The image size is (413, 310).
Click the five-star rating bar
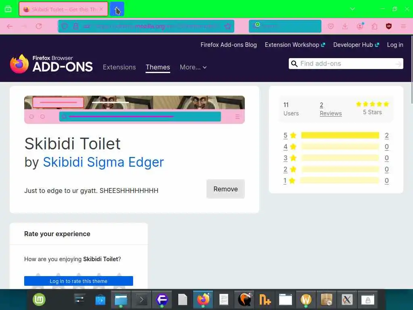coord(340,136)
